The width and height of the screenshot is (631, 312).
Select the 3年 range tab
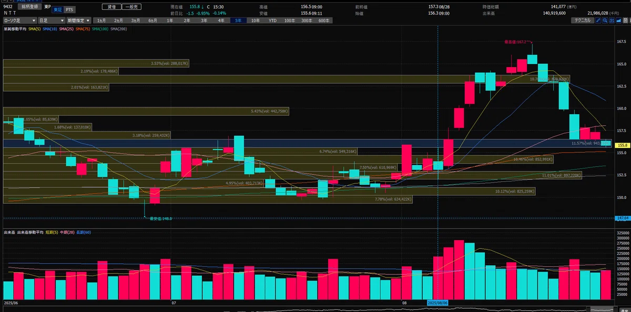204,20
